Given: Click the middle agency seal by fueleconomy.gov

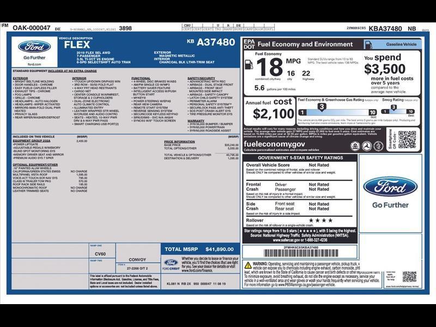Looking at the screenshot, I should [x=366, y=146].
